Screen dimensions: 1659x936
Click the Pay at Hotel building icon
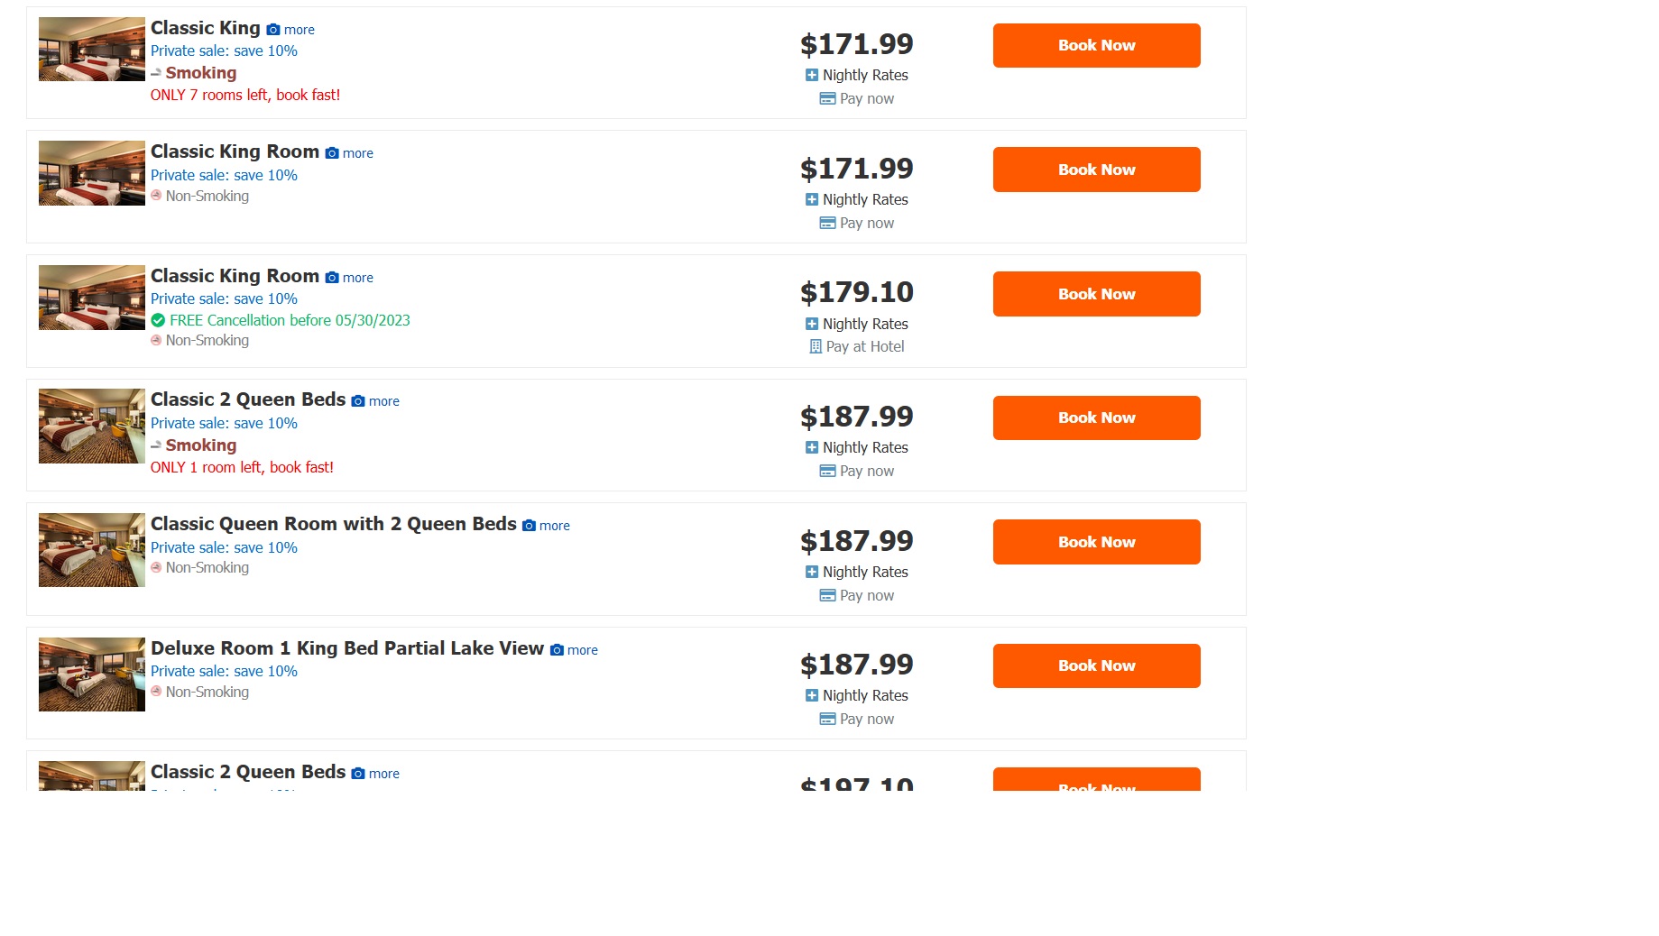816,346
